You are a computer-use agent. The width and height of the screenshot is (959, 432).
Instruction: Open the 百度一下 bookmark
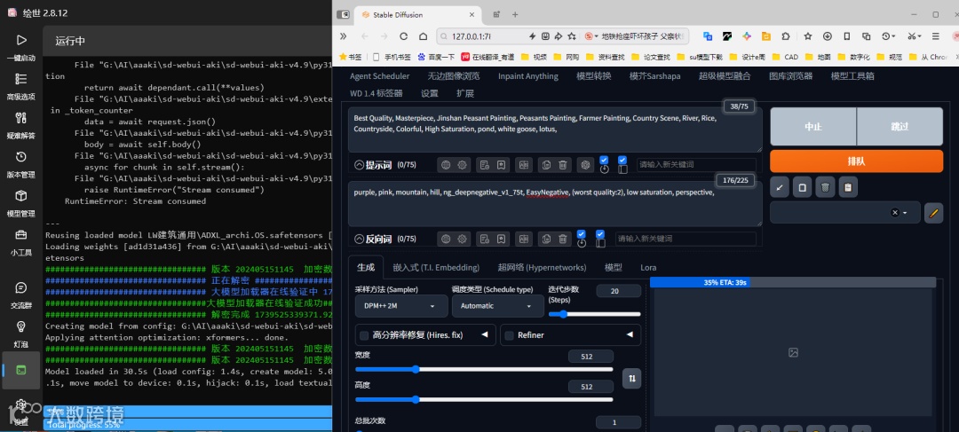pos(435,57)
